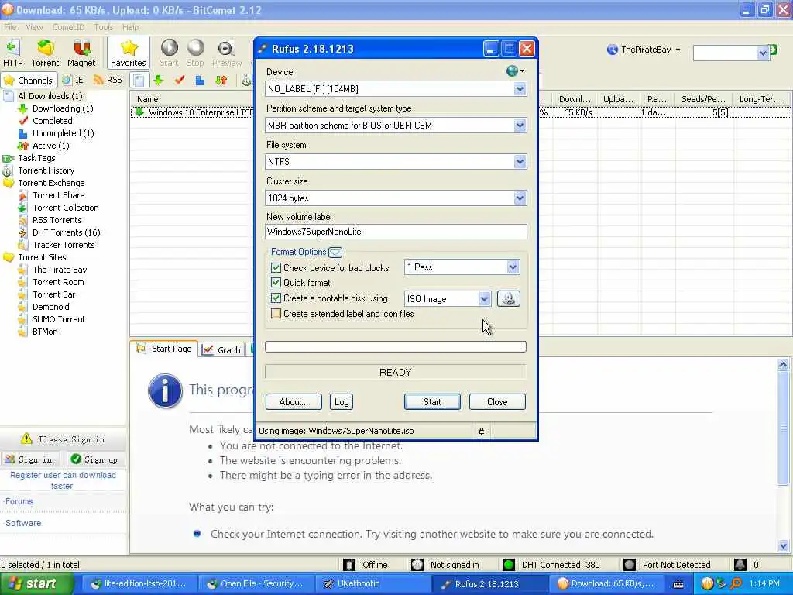
Task: Toggle Check device for bad blocks
Action: coord(276,267)
